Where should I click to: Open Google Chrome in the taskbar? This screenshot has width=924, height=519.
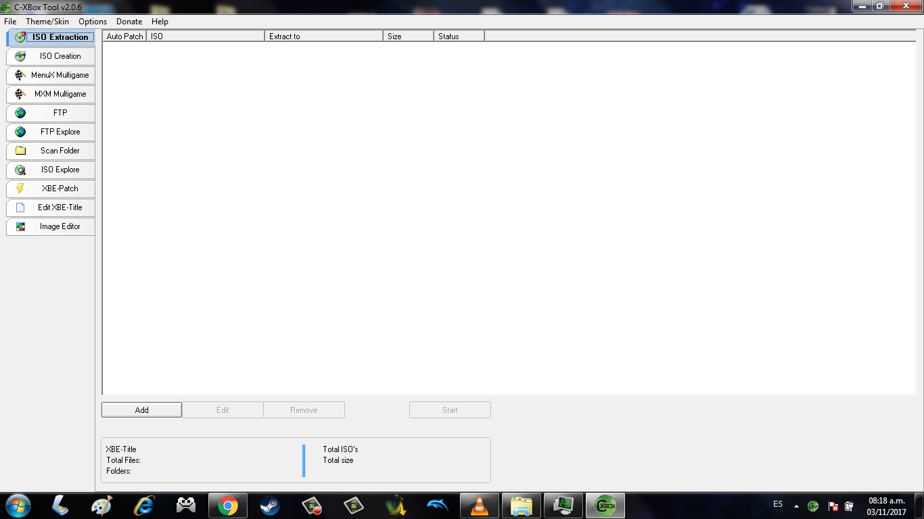pyautogui.click(x=227, y=505)
